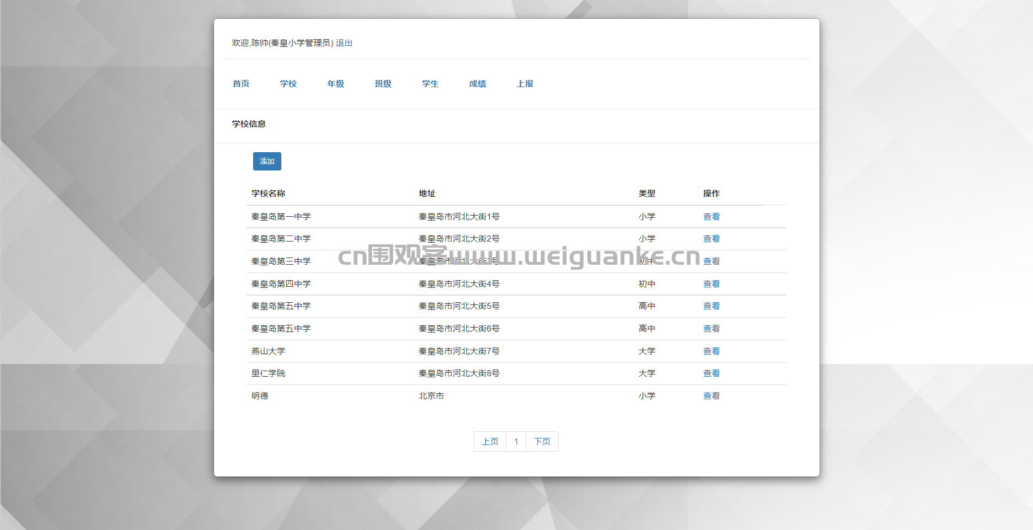The width and height of the screenshot is (1033, 530).
Task: Click the welcome text 欢迎,陈帅(秦皇小学管理员)
Action: click(x=282, y=43)
